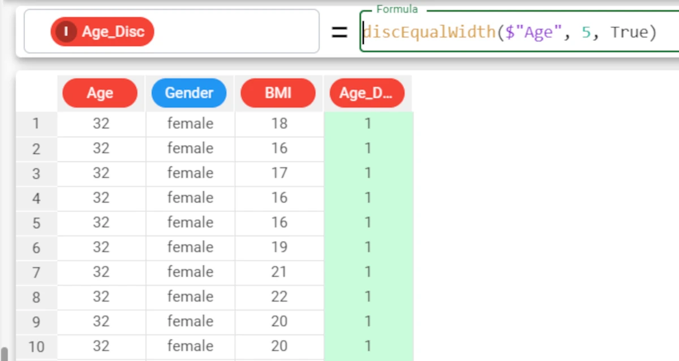Click BMI cell 18 in row 1
Image resolution: width=679 pixels, height=361 pixels.
click(279, 123)
